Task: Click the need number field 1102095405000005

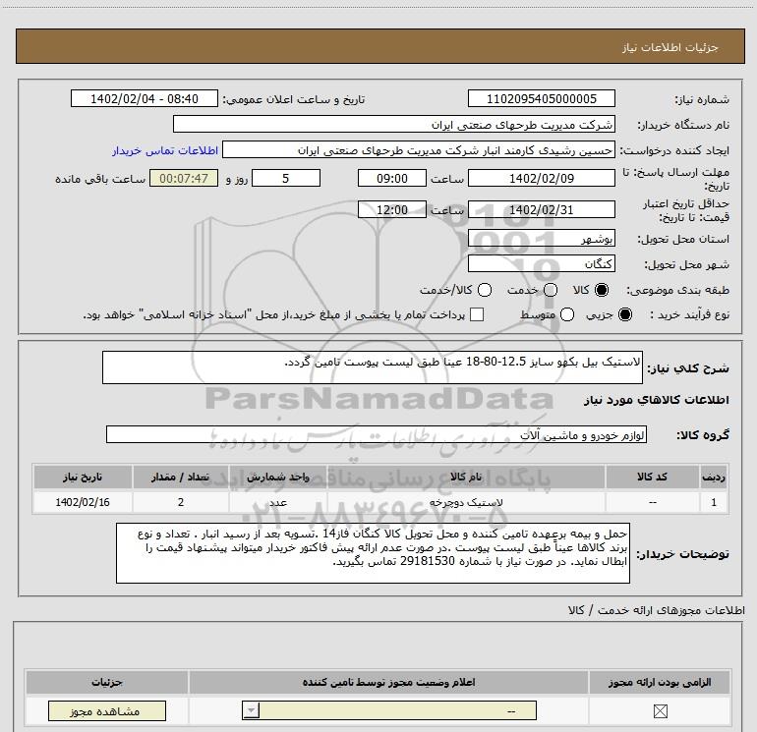Action: [x=541, y=98]
